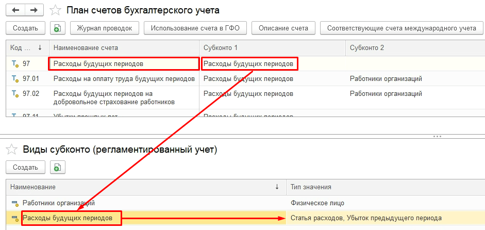
Task: Go forward with the right arrow button
Action: tap(35, 10)
